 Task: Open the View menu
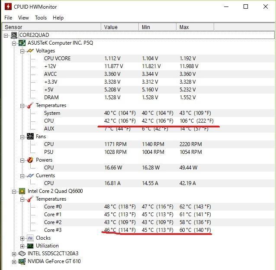23,18
